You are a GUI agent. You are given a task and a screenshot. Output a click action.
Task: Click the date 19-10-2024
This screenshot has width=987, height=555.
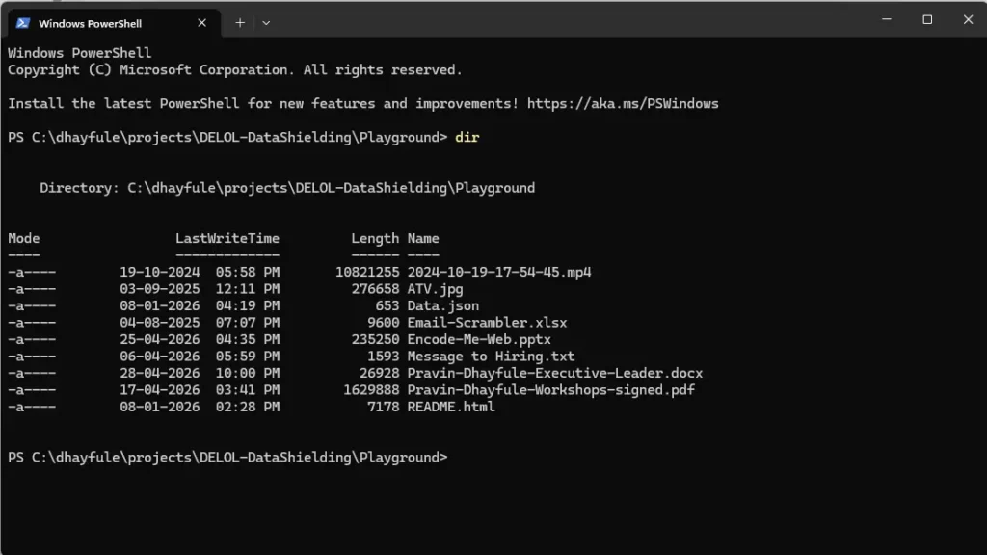[160, 273]
